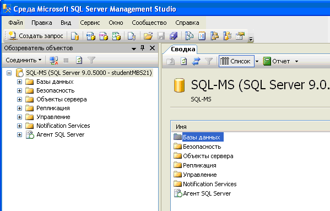Image resolution: width=330 pixels, height=211 pixels.
Task: Toggle the pin on Обозреватель объектов panel
Action: pos(143,48)
